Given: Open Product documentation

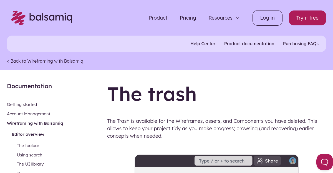Looking at the screenshot, I should point(249,44).
